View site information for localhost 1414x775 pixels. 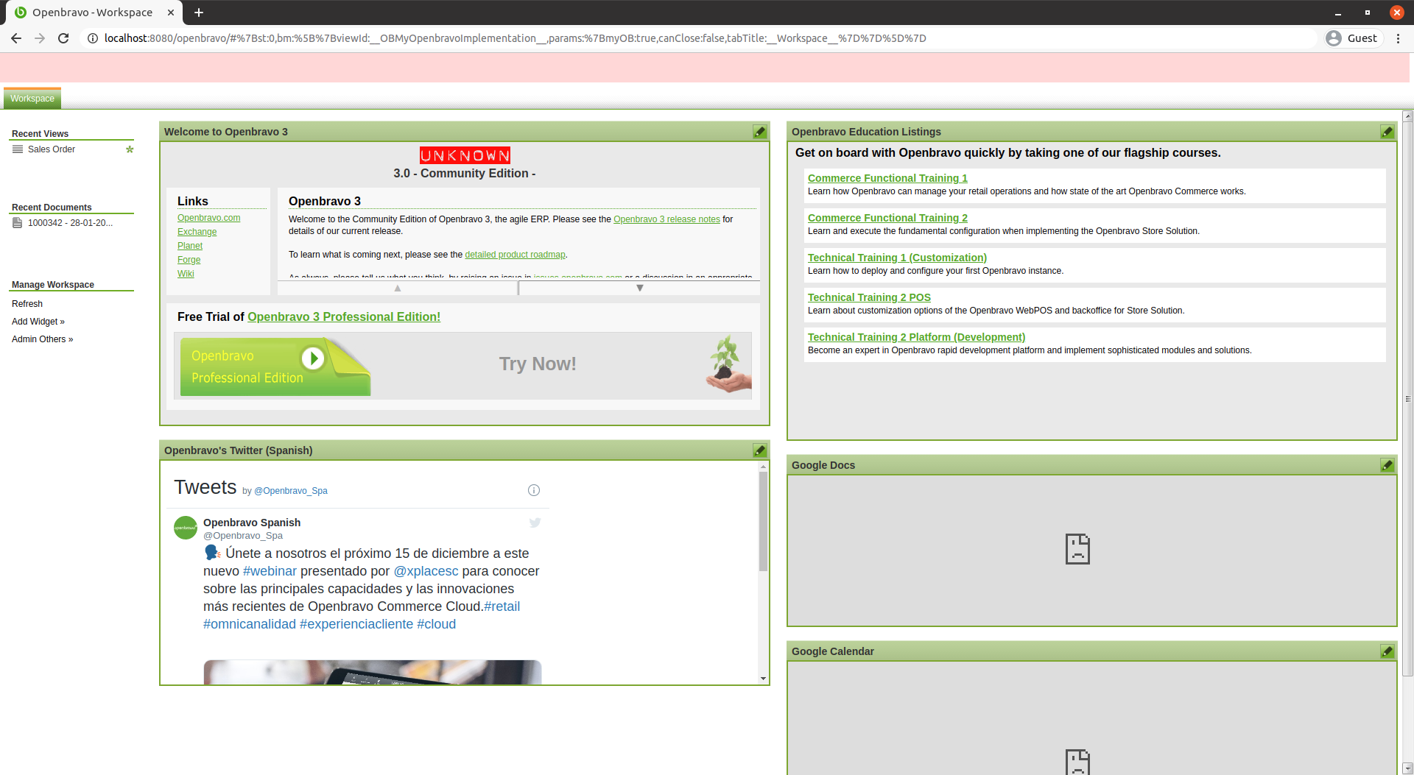(93, 38)
